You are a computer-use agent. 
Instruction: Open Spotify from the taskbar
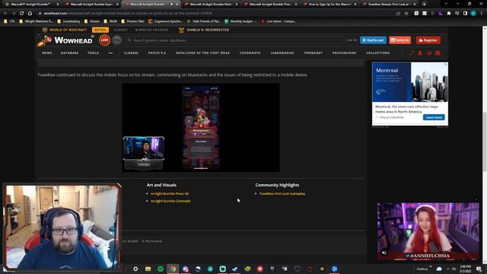pos(161,269)
